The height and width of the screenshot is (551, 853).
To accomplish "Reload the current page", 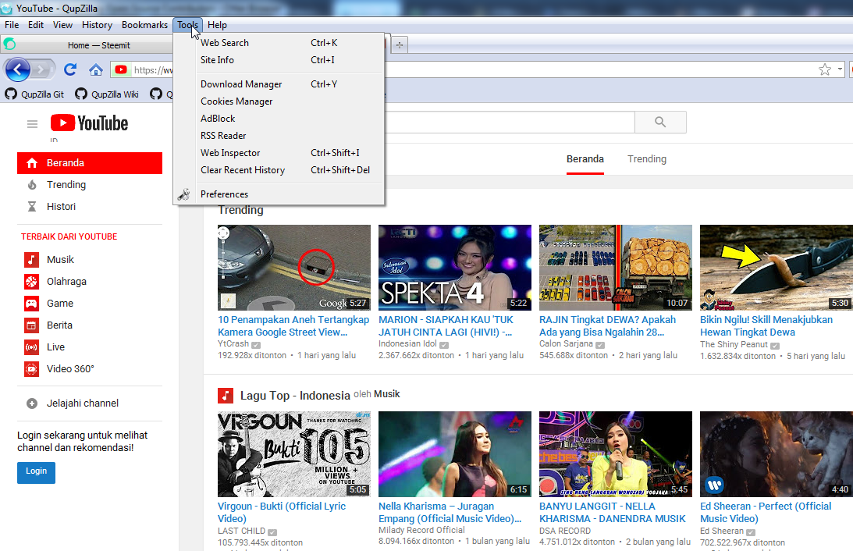I will [x=70, y=70].
